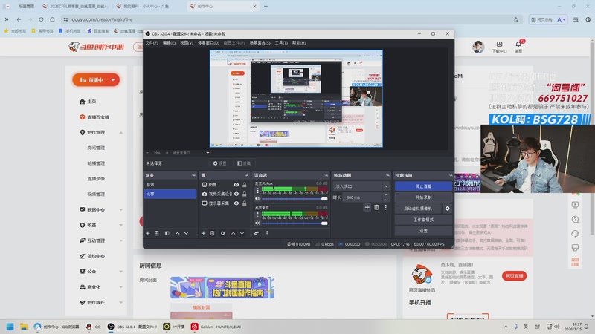Start recording in OBS controls

[x=423, y=197]
